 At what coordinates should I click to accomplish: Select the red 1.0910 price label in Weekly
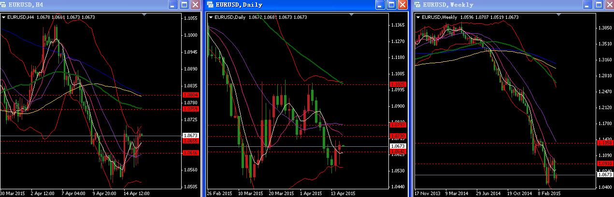click(x=605, y=164)
